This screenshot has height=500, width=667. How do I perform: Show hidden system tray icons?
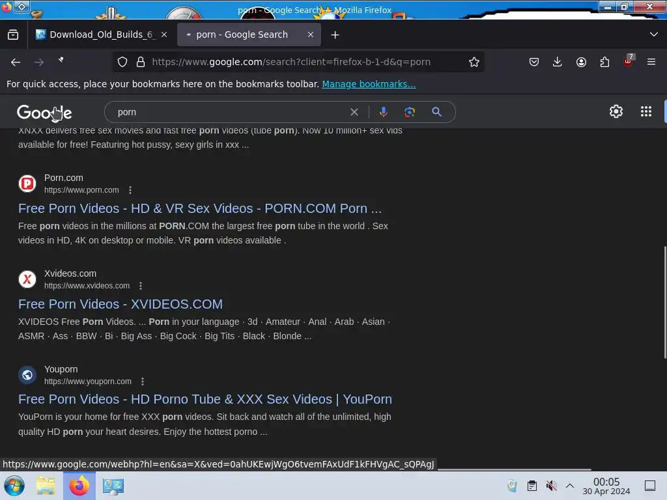point(570,486)
